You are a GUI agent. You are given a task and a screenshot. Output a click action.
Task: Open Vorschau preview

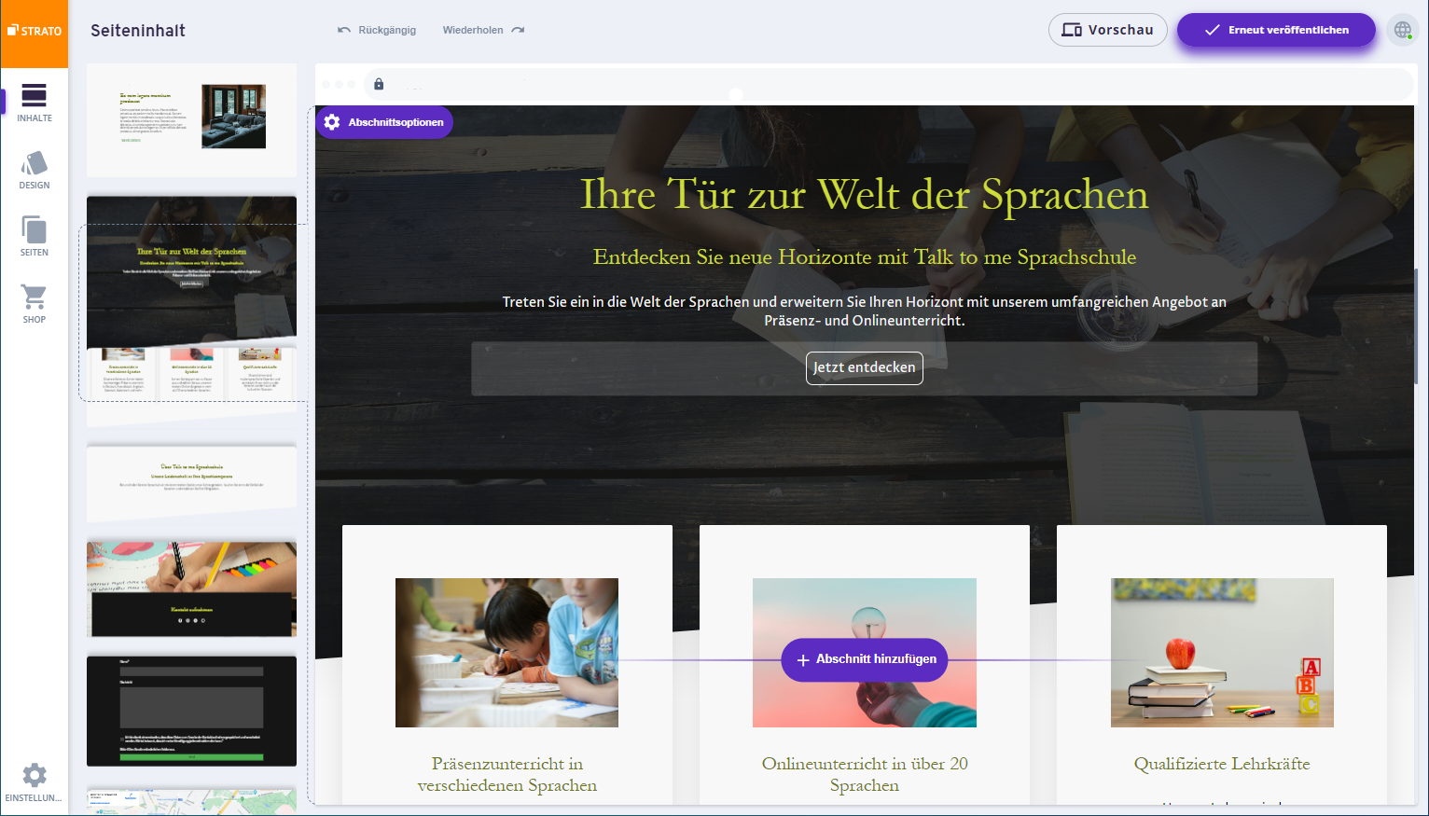[x=1107, y=30]
